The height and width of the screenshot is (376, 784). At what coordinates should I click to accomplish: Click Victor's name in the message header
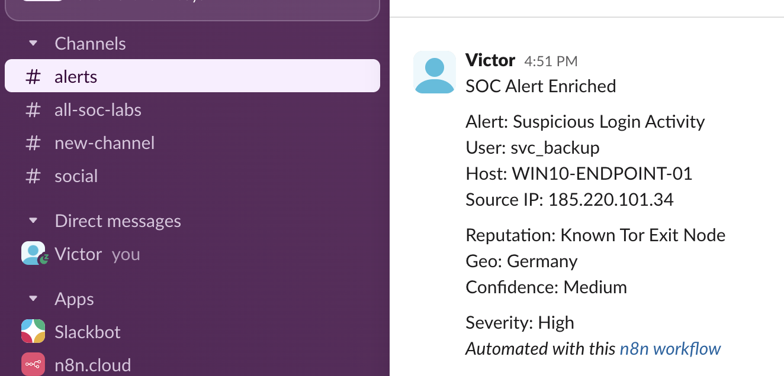[490, 60]
